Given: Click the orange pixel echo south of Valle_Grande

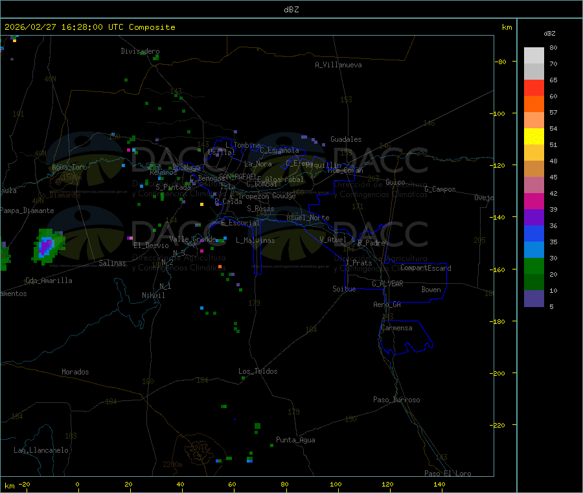Looking at the screenshot, I should click(220, 266).
